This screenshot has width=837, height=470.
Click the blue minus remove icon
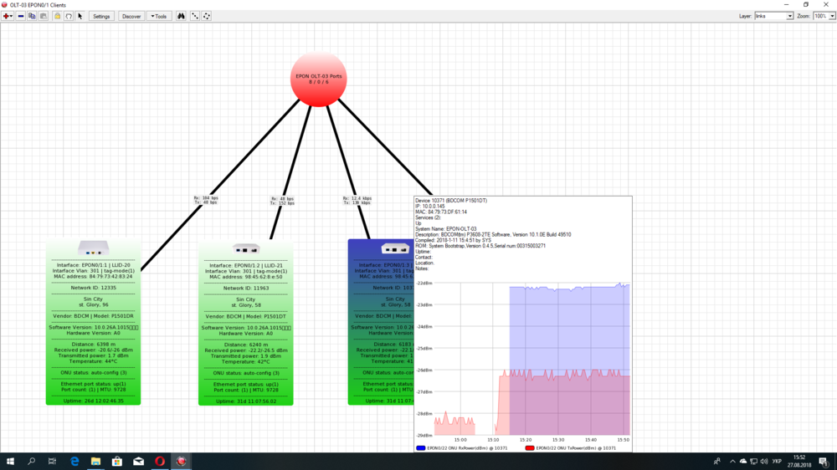click(x=20, y=16)
